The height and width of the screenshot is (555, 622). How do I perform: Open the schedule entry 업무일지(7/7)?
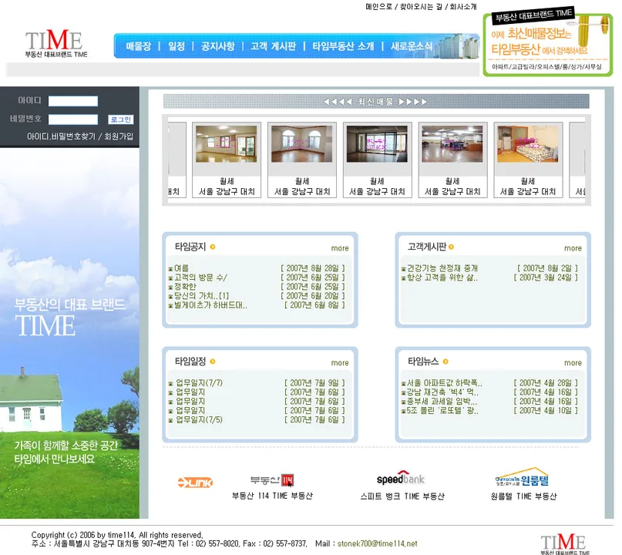pyautogui.click(x=199, y=383)
